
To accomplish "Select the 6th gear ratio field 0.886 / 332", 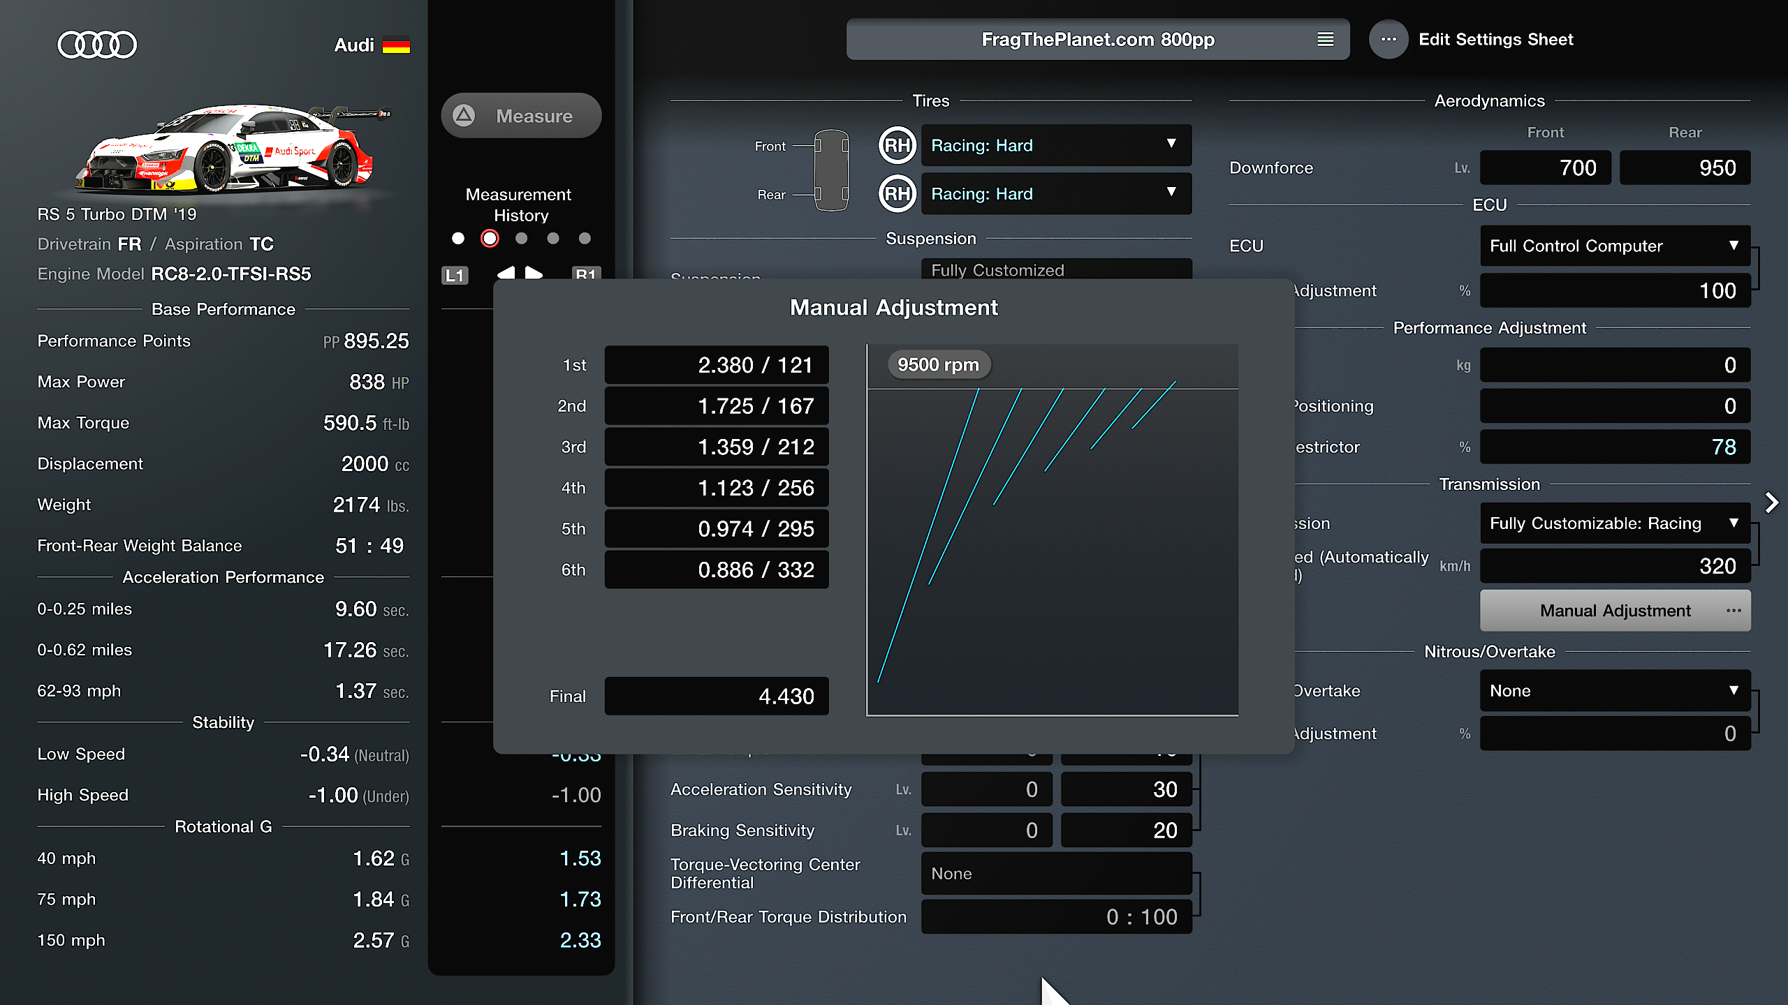I will (717, 569).
